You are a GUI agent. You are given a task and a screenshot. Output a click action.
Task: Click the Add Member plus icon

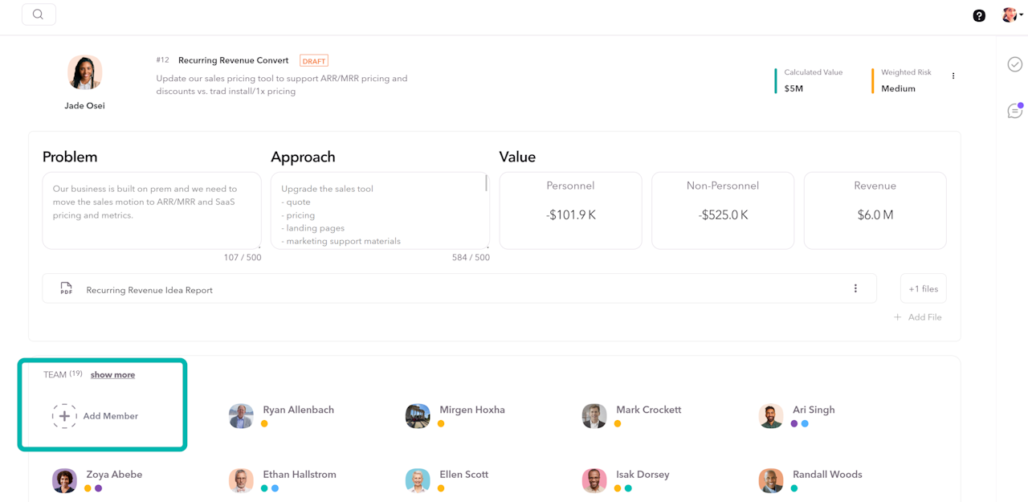[x=64, y=416]
